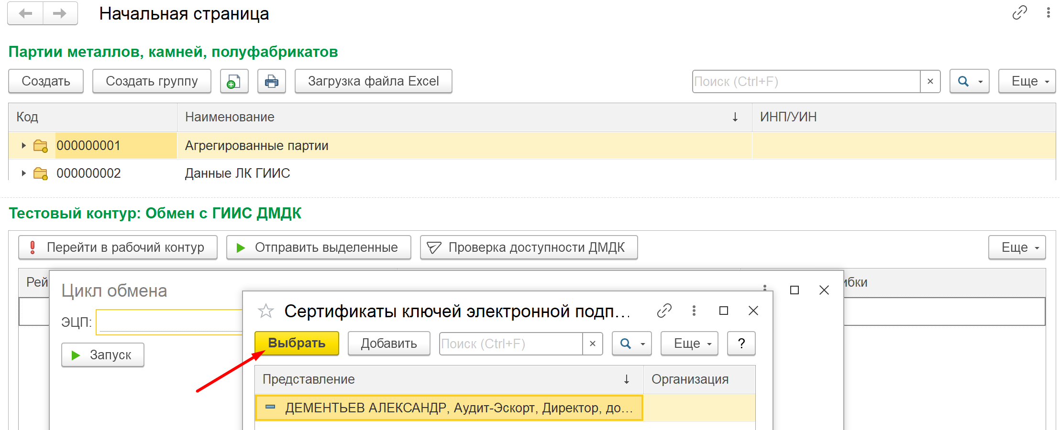Screen dimensions: 1060x430
Task: Sort by the Представление column header
Action: point(449,379)
